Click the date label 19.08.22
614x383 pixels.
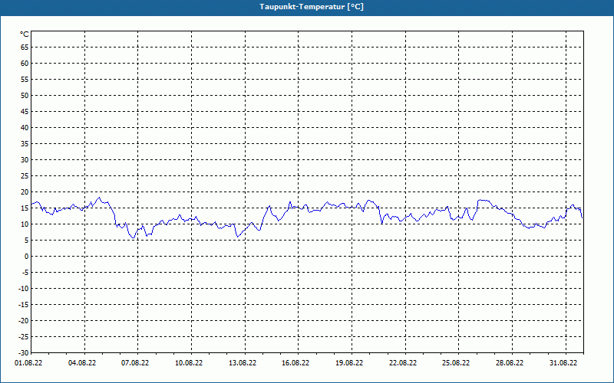click(x=349, y=363)
